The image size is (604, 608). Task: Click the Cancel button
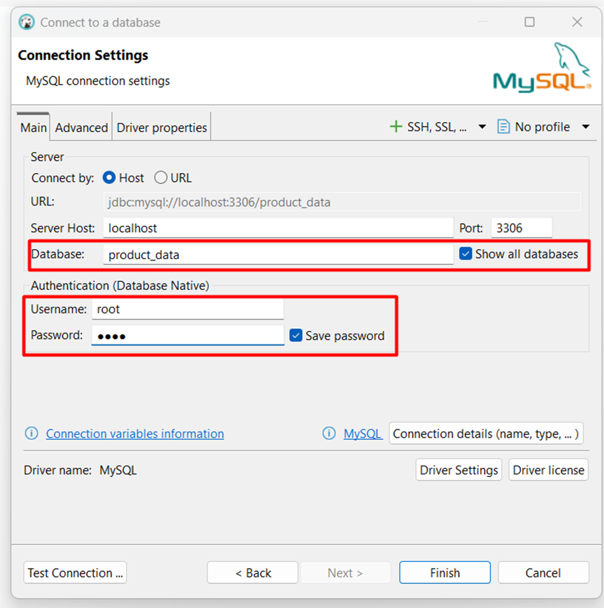(543, 572)
